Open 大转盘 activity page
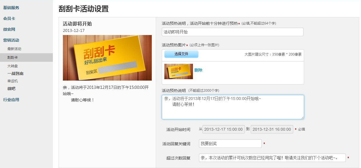The height and width of the screenshot is (168, 361). (13, 66)
